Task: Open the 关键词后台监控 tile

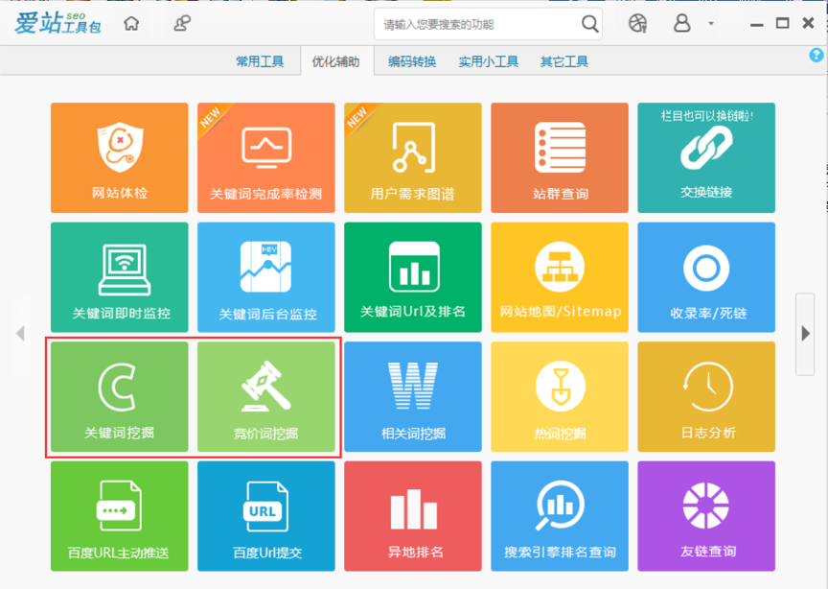Action: 266,277
